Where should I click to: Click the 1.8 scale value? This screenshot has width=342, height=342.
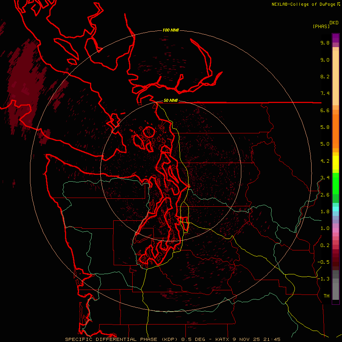coord(325,212)
